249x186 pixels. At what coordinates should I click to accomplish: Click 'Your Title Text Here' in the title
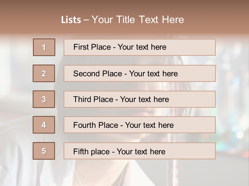pos(138,20)
